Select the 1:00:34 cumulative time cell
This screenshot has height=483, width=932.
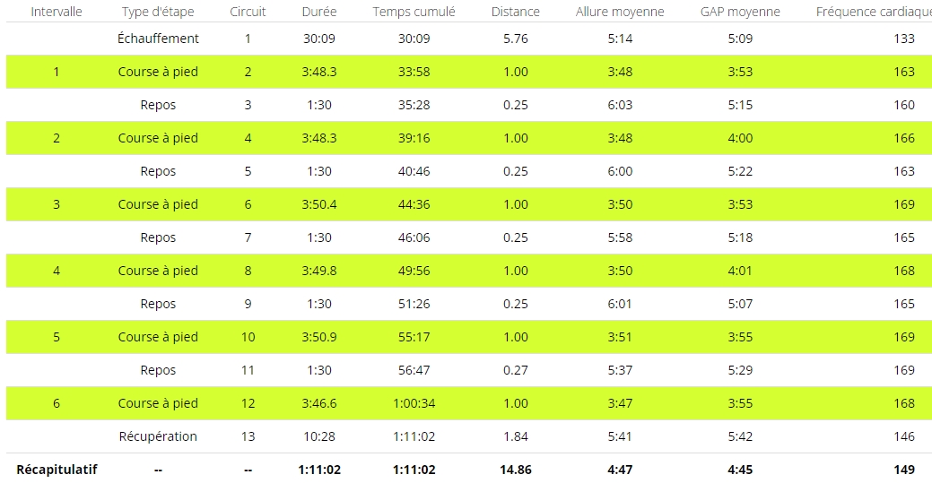[x=414, y=403]
